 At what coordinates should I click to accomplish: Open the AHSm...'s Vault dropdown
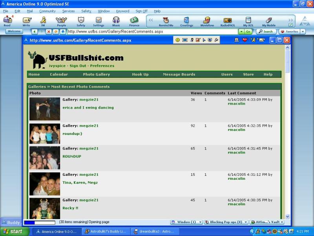click(x=267, y=222)
